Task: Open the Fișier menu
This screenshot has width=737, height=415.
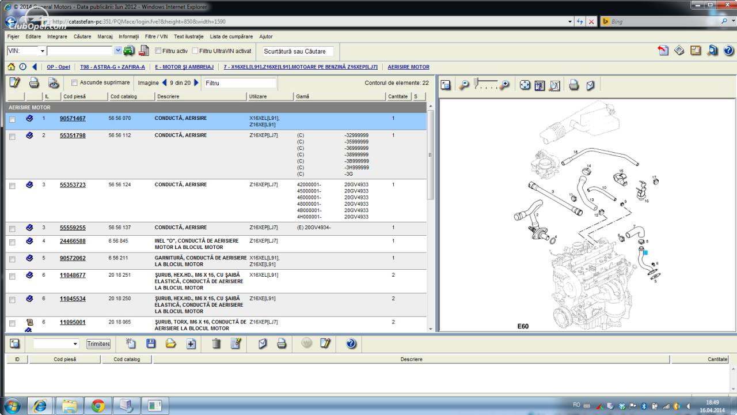Action: [13, 36]
